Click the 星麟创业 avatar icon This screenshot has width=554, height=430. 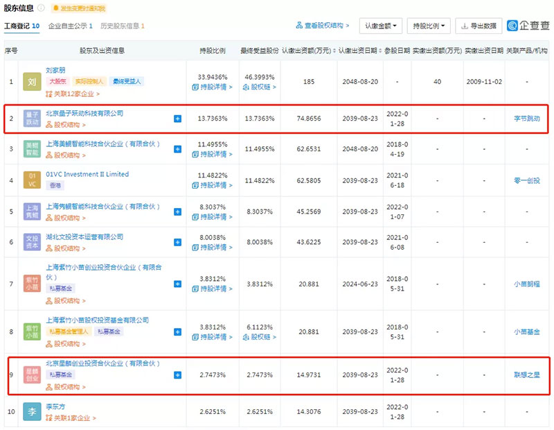point(32,375)
